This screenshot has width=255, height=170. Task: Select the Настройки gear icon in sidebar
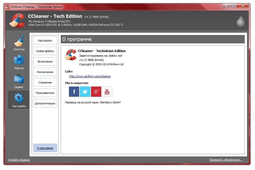point(19,98)
